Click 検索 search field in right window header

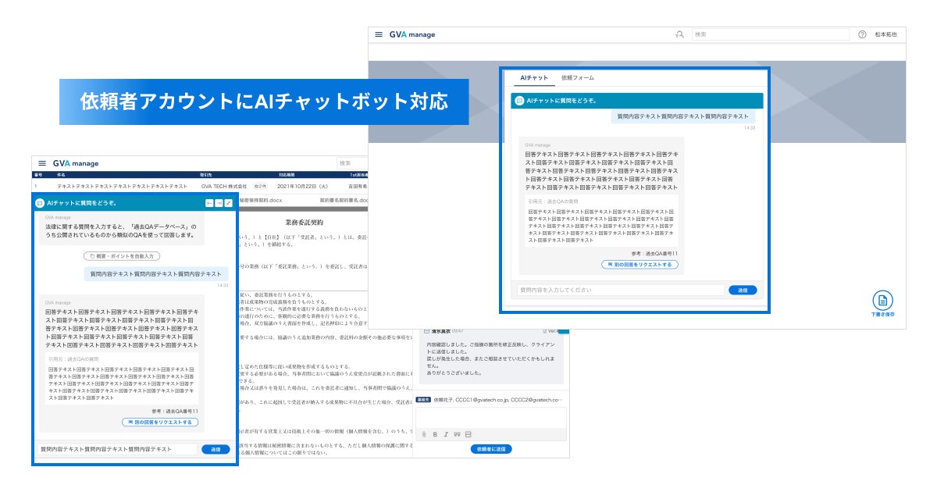click(x=770, y=34)
